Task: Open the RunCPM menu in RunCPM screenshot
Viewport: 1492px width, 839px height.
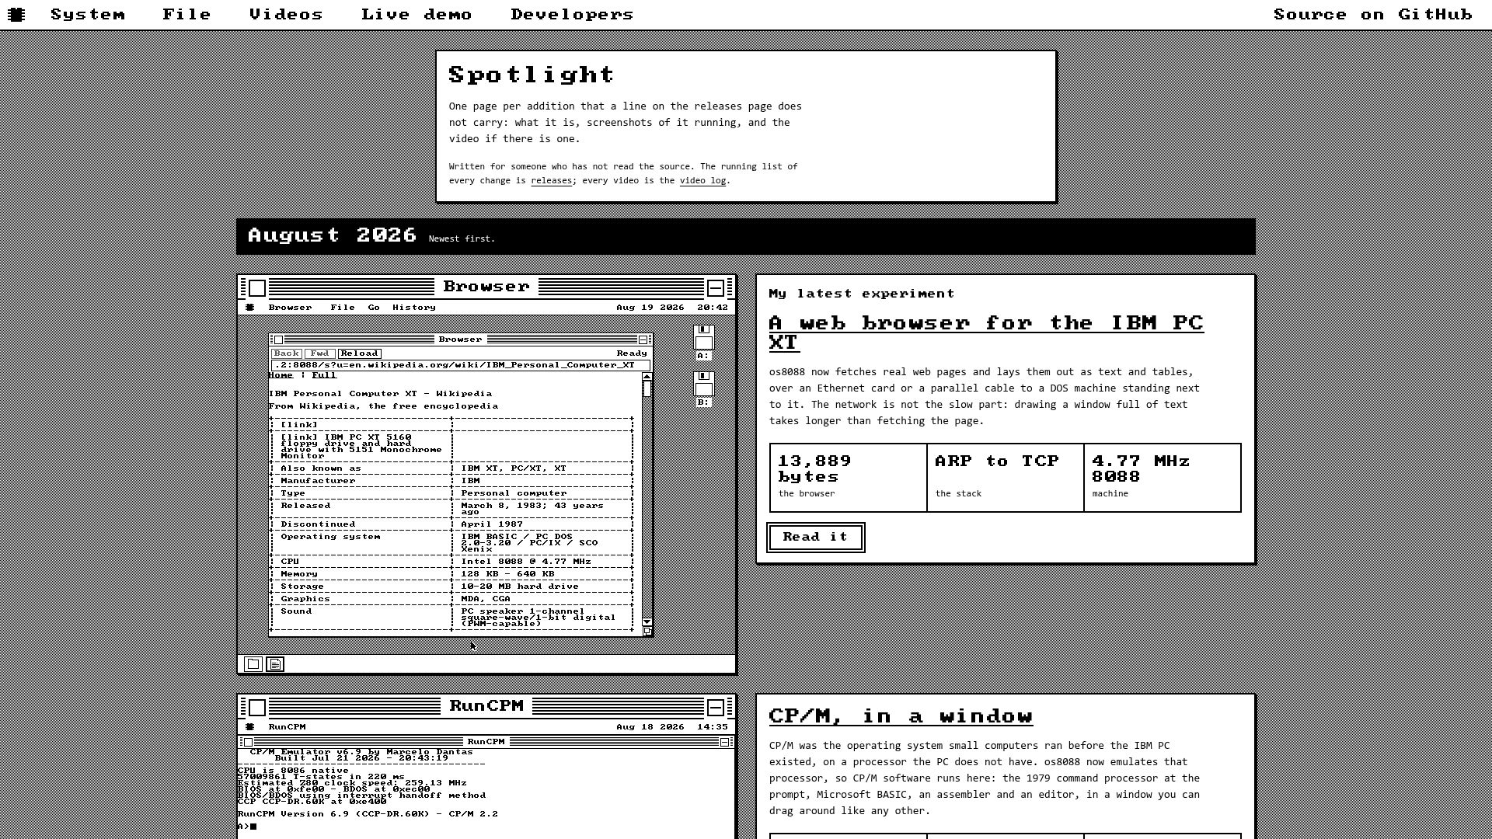Action: click(x=288, y=727)
